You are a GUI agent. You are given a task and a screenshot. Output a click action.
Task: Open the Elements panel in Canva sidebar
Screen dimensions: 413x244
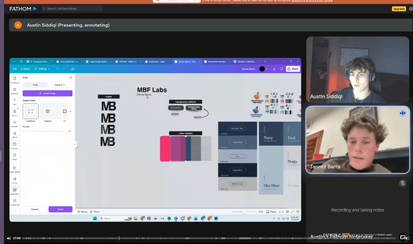pos(15,91)
